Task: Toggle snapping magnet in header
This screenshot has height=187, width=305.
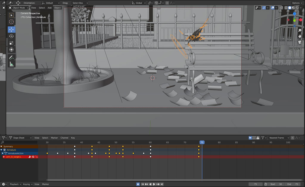Action: [x=156, y=3]
